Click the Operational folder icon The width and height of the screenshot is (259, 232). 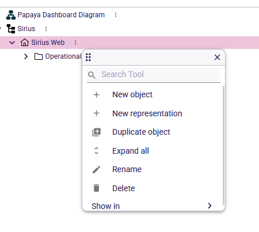click(x=39, y=56)
